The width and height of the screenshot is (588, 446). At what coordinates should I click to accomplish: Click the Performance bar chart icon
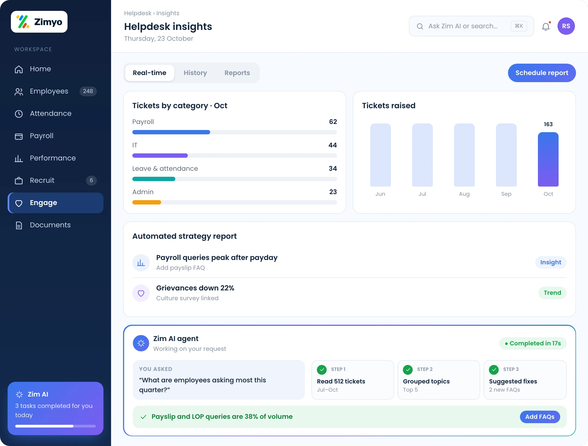pyautogui.click(x=19, y=158)
